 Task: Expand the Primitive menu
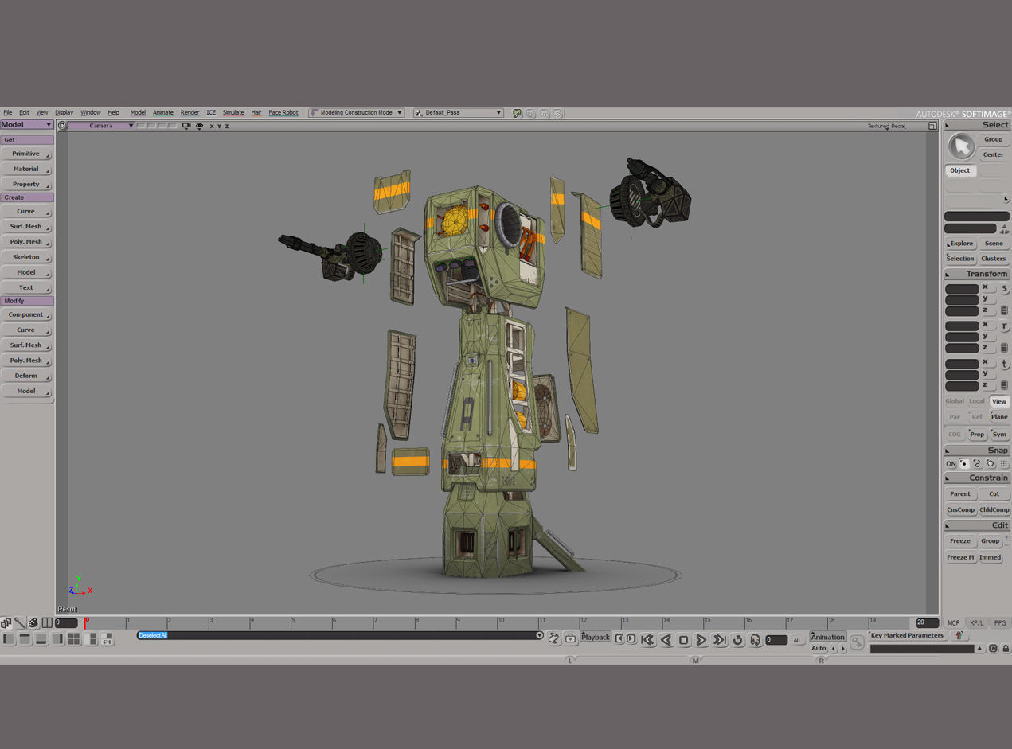tap(26, 154)
